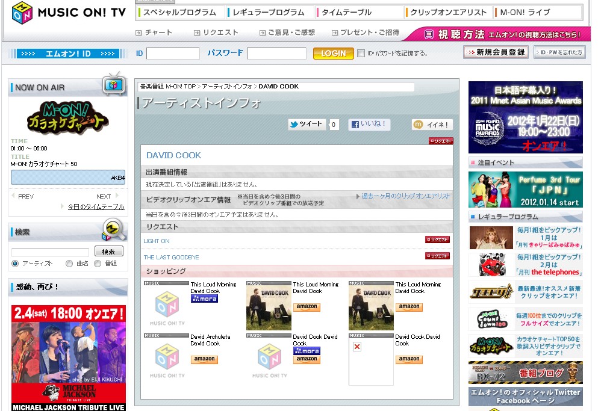Open the Michael Jackson Tribute Live banner
This screenshot has height=411, width=604.
69,358
